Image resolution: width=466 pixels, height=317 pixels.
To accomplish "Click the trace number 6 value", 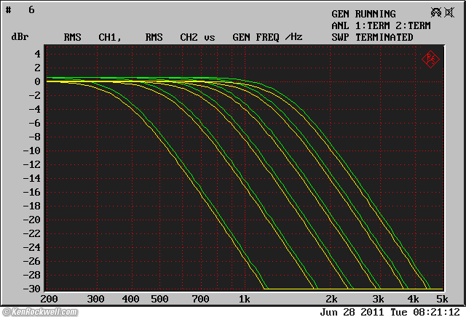I will [31, 10].
